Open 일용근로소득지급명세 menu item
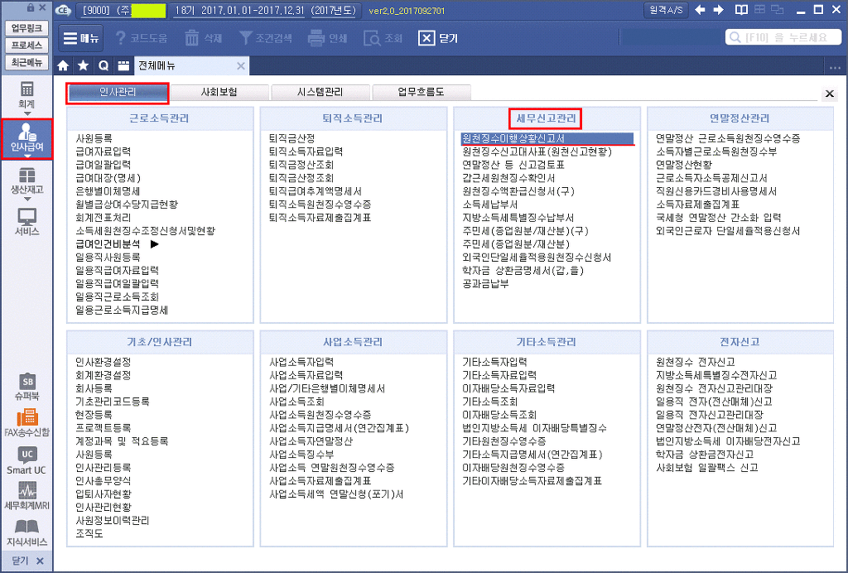This screenshot has width=848, height=573. point(123,311)
